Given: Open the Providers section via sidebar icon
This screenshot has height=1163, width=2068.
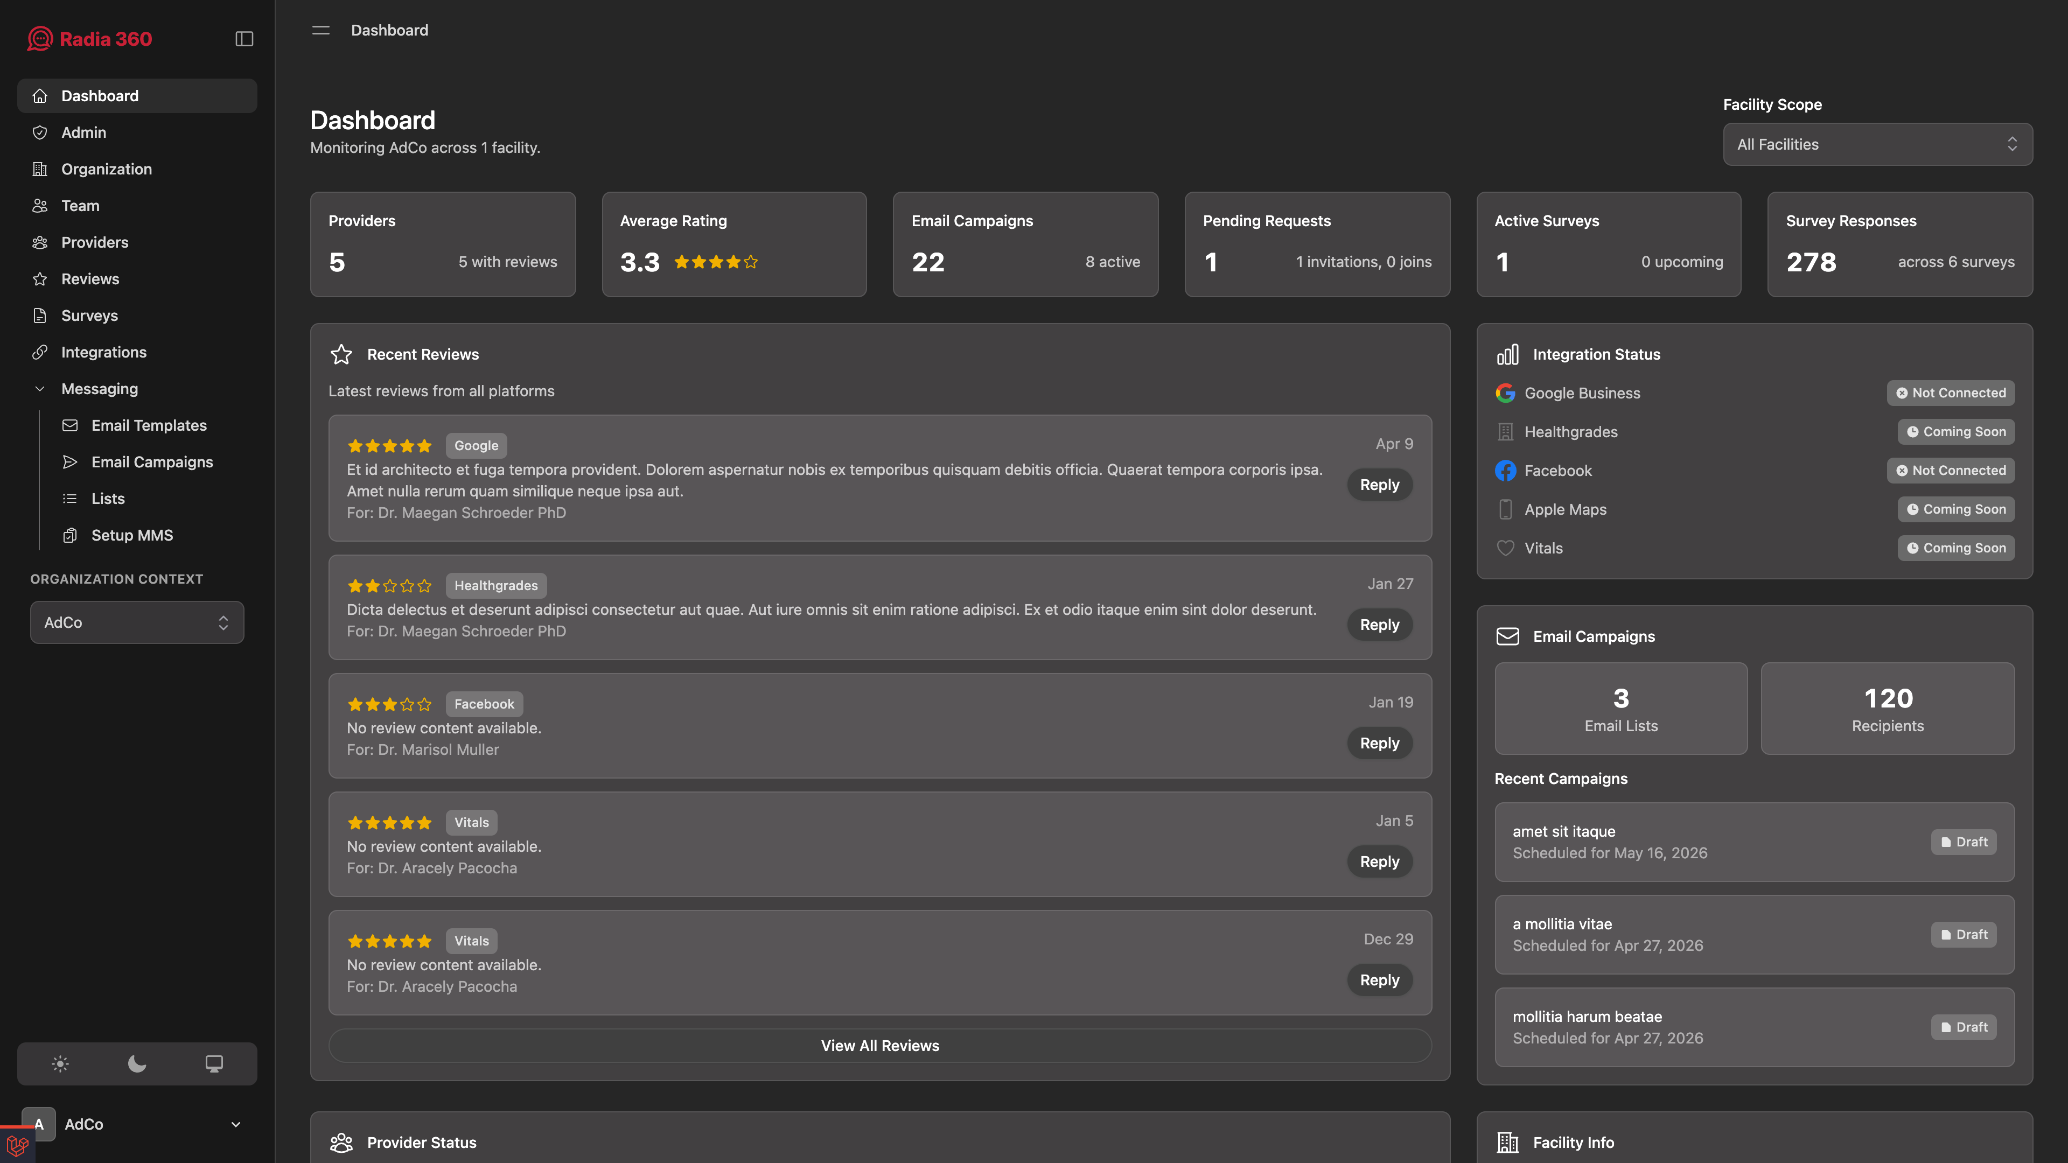Looking at the screenshot, I should coord(40,242).
